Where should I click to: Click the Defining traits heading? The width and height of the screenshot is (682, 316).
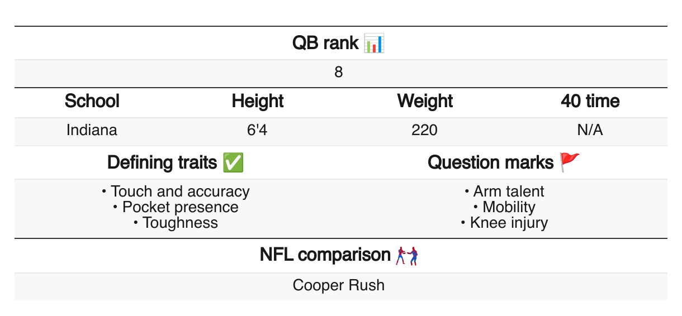(162, 162)
